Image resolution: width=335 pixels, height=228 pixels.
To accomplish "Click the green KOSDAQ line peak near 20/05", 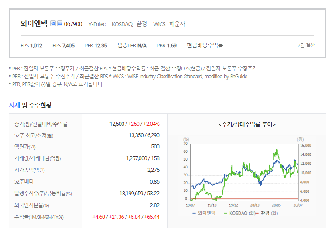I will [x=277, y=150].
